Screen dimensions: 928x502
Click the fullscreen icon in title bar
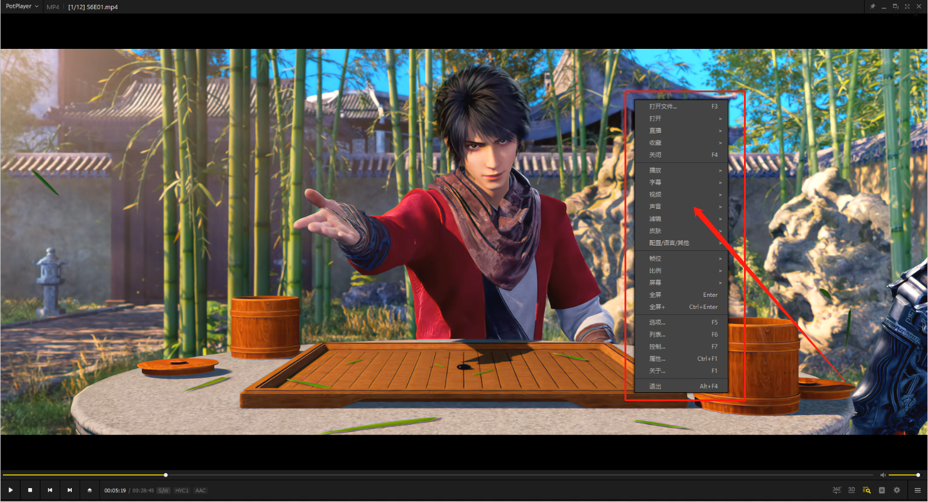pyautogui.click(x=907, y=7)
